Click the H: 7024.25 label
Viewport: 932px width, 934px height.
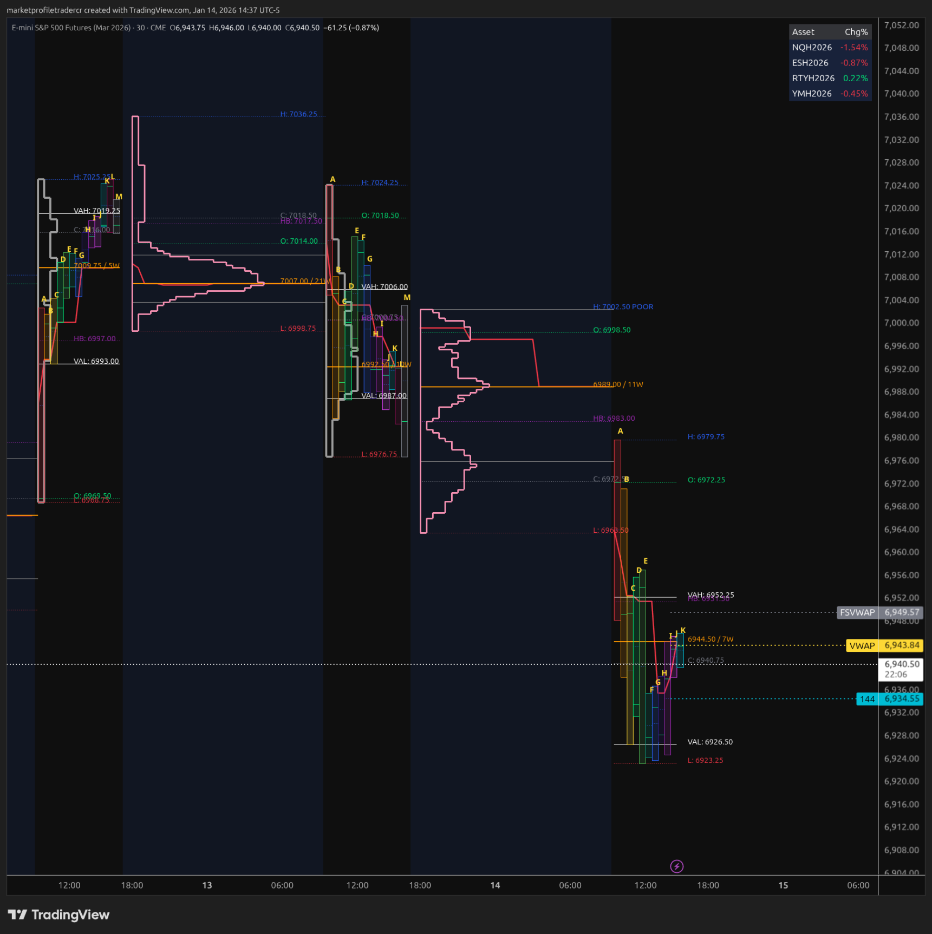(380, 182)
